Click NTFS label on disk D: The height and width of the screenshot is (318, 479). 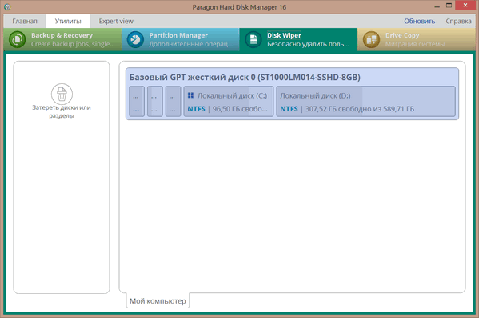(x=289, y=109)
